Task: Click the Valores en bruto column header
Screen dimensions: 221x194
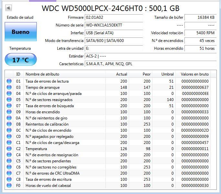Action: 193,74
